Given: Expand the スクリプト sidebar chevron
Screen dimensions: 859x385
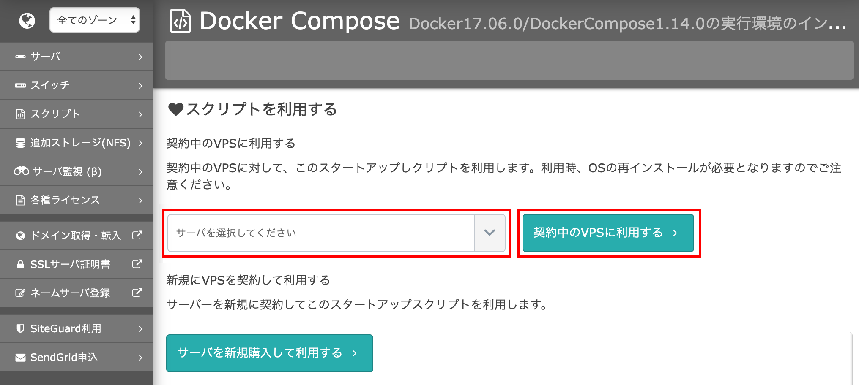Looking at the screenshot, I should pyautogui.click(x=140, y=114).
